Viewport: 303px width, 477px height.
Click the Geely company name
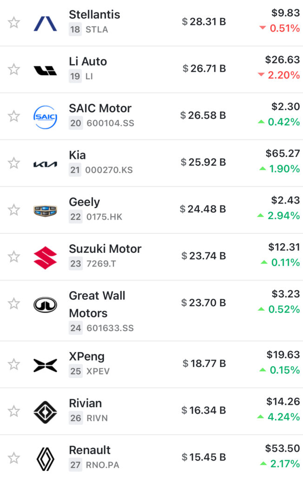84,202
